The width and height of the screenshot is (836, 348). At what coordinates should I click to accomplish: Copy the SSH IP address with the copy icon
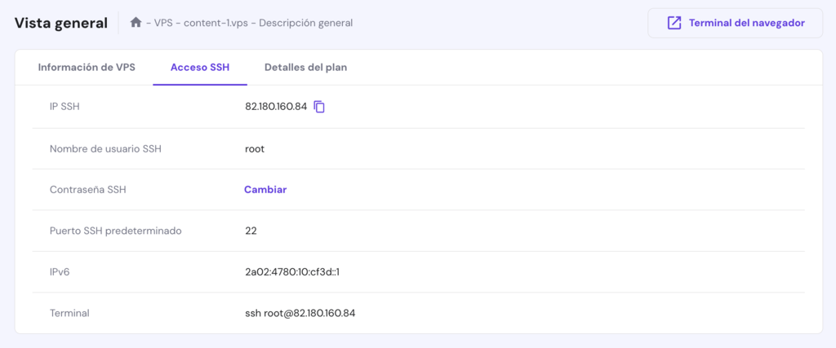(319, 107)
